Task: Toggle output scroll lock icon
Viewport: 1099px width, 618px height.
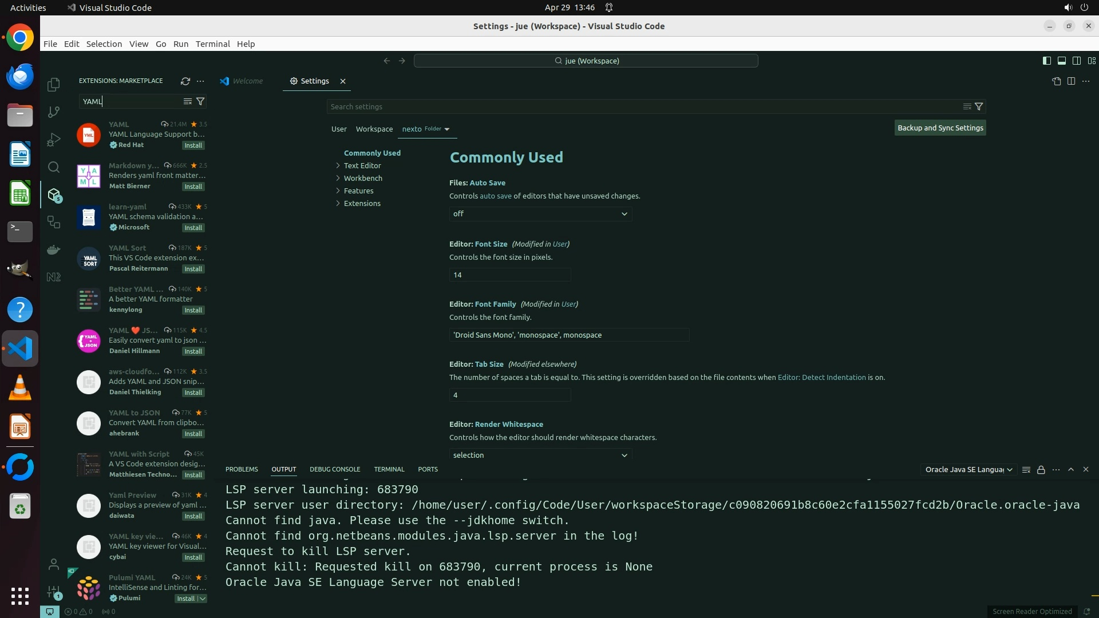Action: pyautogui.click(x=1041, y=470)
